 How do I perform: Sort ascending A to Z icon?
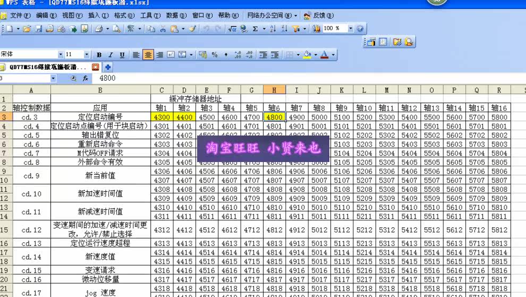(273, 29)
